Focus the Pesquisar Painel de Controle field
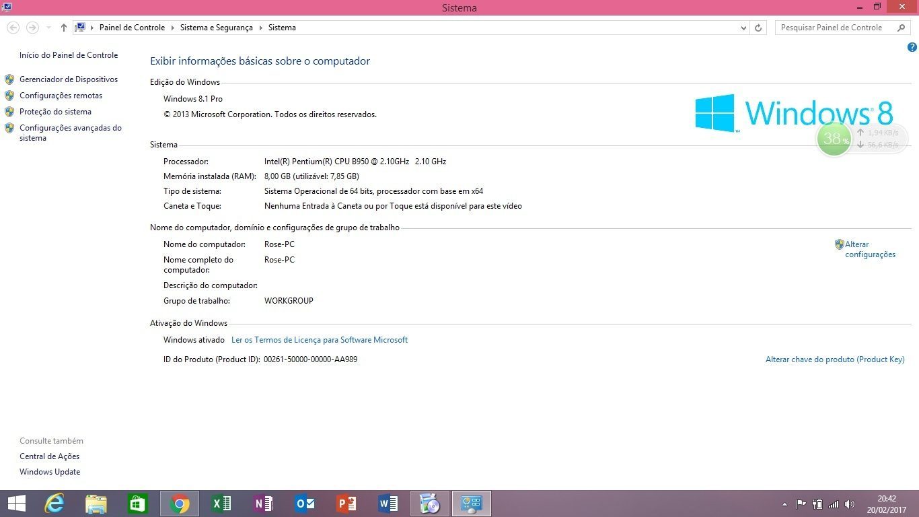Viewport: 919px width, 517px height. pyautogui.click(x=843, y=28)
